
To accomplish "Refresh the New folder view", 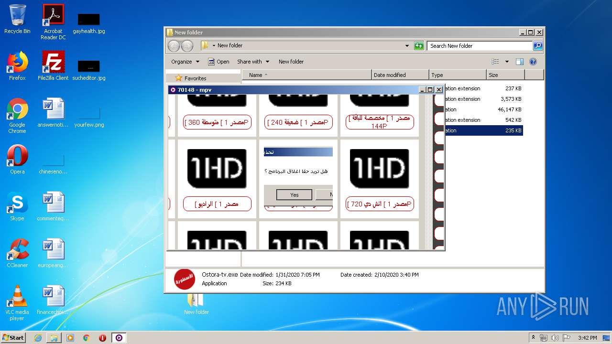I will click(x=419, y=46).
